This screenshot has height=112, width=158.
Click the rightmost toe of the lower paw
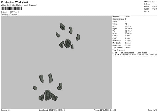pyautogui.click(x=60, y=86)
